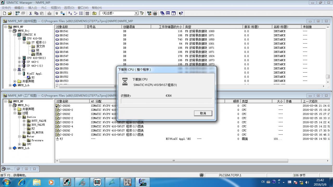Toggle the PLCSIM simulation toolbar icon
The height and width of the screenshot is (187, 333).
(155, 13)
